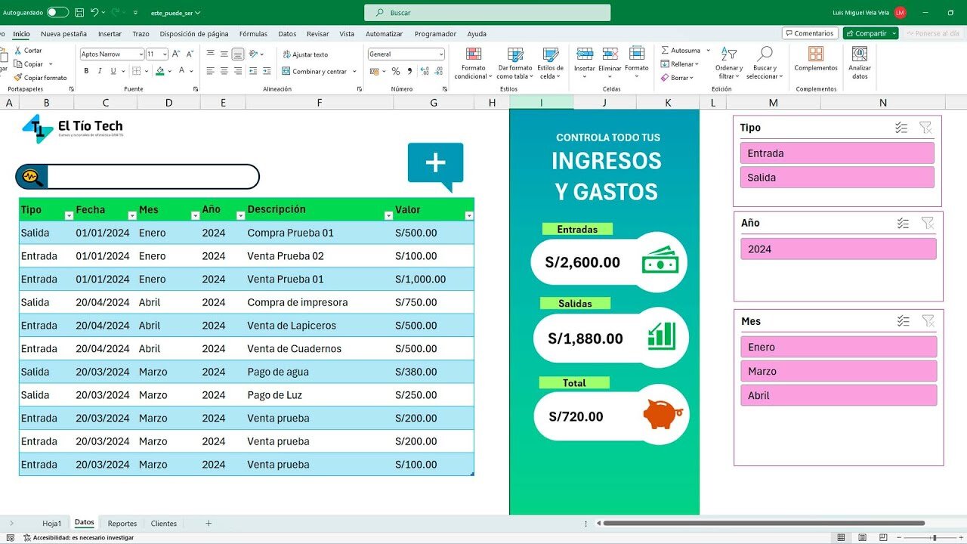967x544 pixels.
Task: Open the Insertar ribbon tab
Action: coord(110,34)
